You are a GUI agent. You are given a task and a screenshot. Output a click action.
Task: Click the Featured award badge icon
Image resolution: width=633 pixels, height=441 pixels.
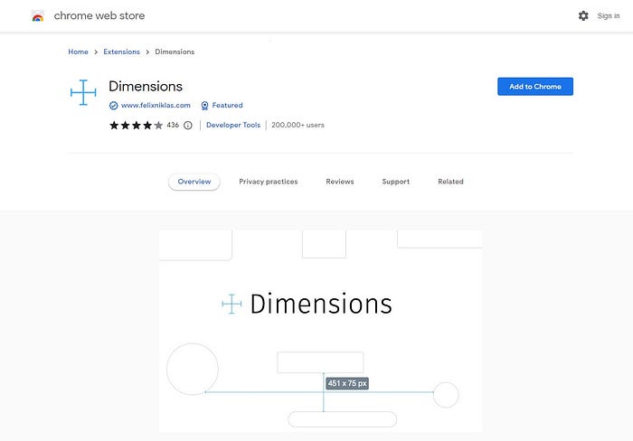(204, 106)
